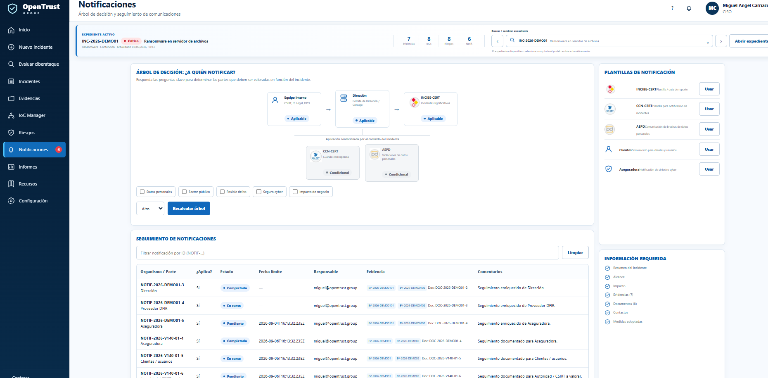The image size is (768, 378).
Task: Click the notification ID filter field
Action: pyautogui.click(x=347, y=253)
